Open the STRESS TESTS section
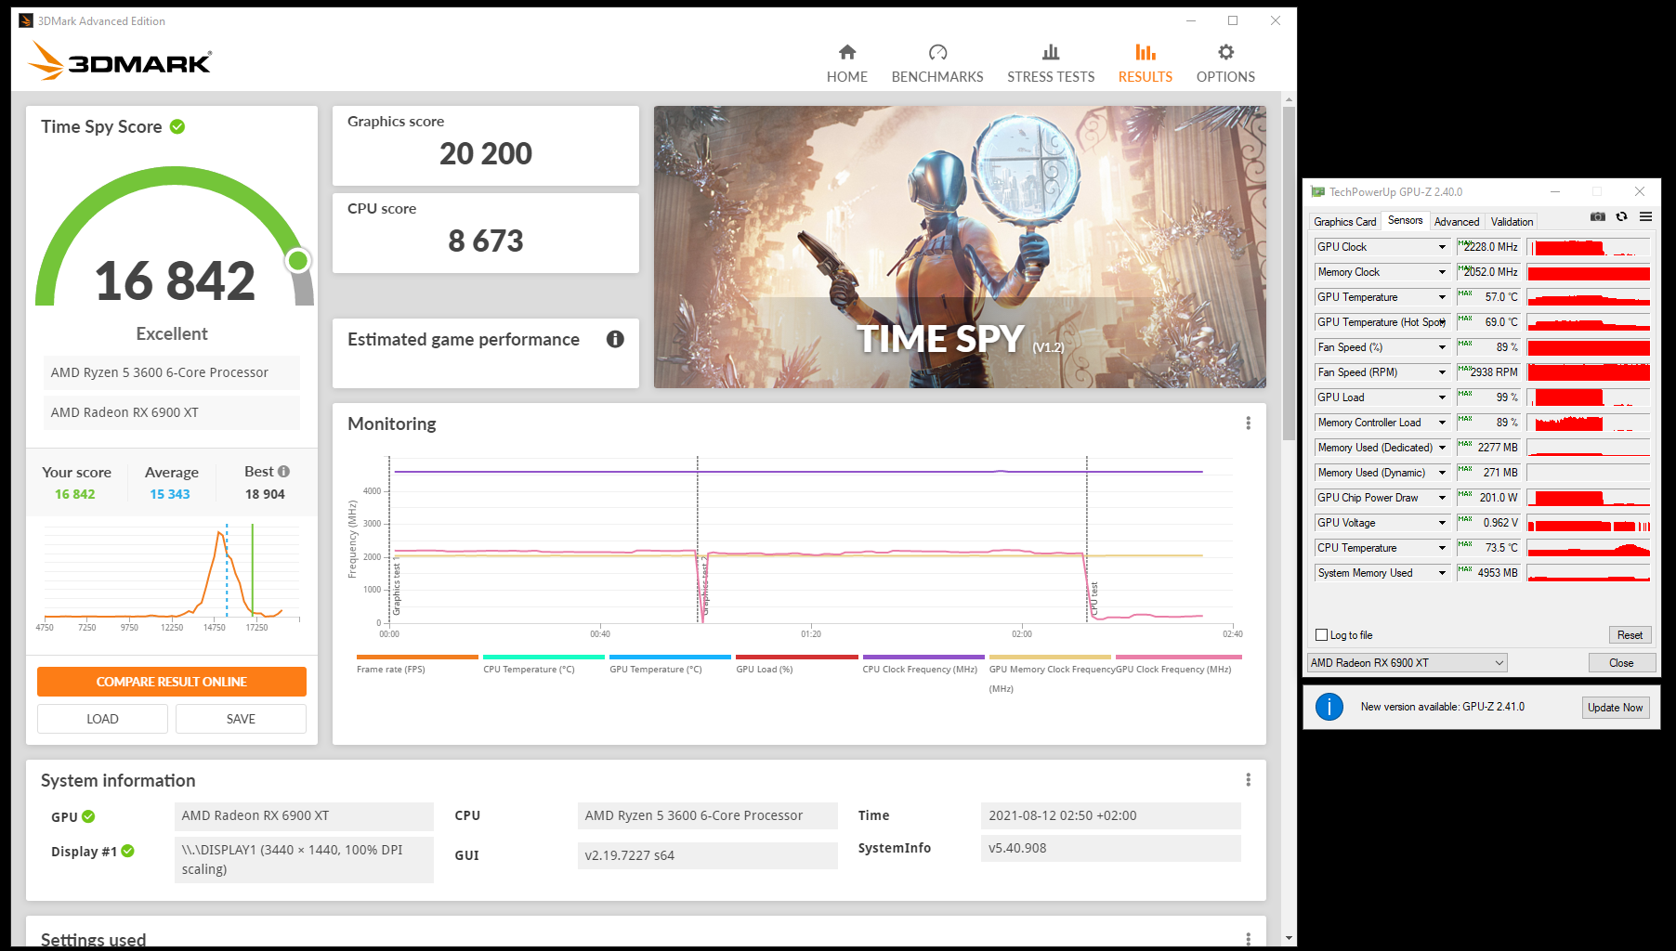The width and height of the screenshot is (1676, 951). [1051, 64]
